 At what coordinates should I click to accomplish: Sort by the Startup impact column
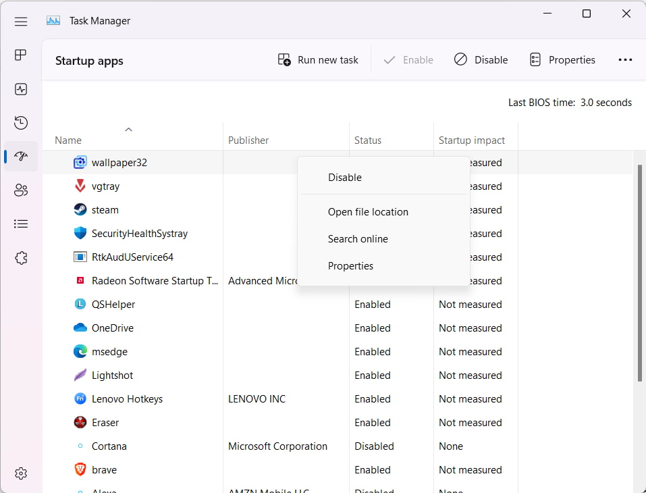pyautogui.click(x=472, y=140)
